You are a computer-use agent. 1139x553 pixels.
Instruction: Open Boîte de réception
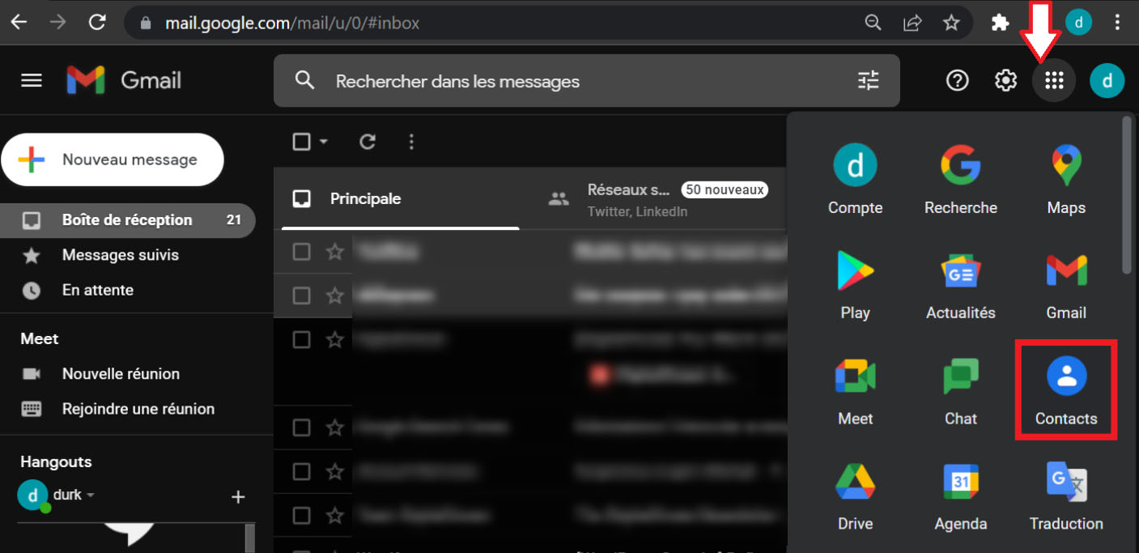125,219
